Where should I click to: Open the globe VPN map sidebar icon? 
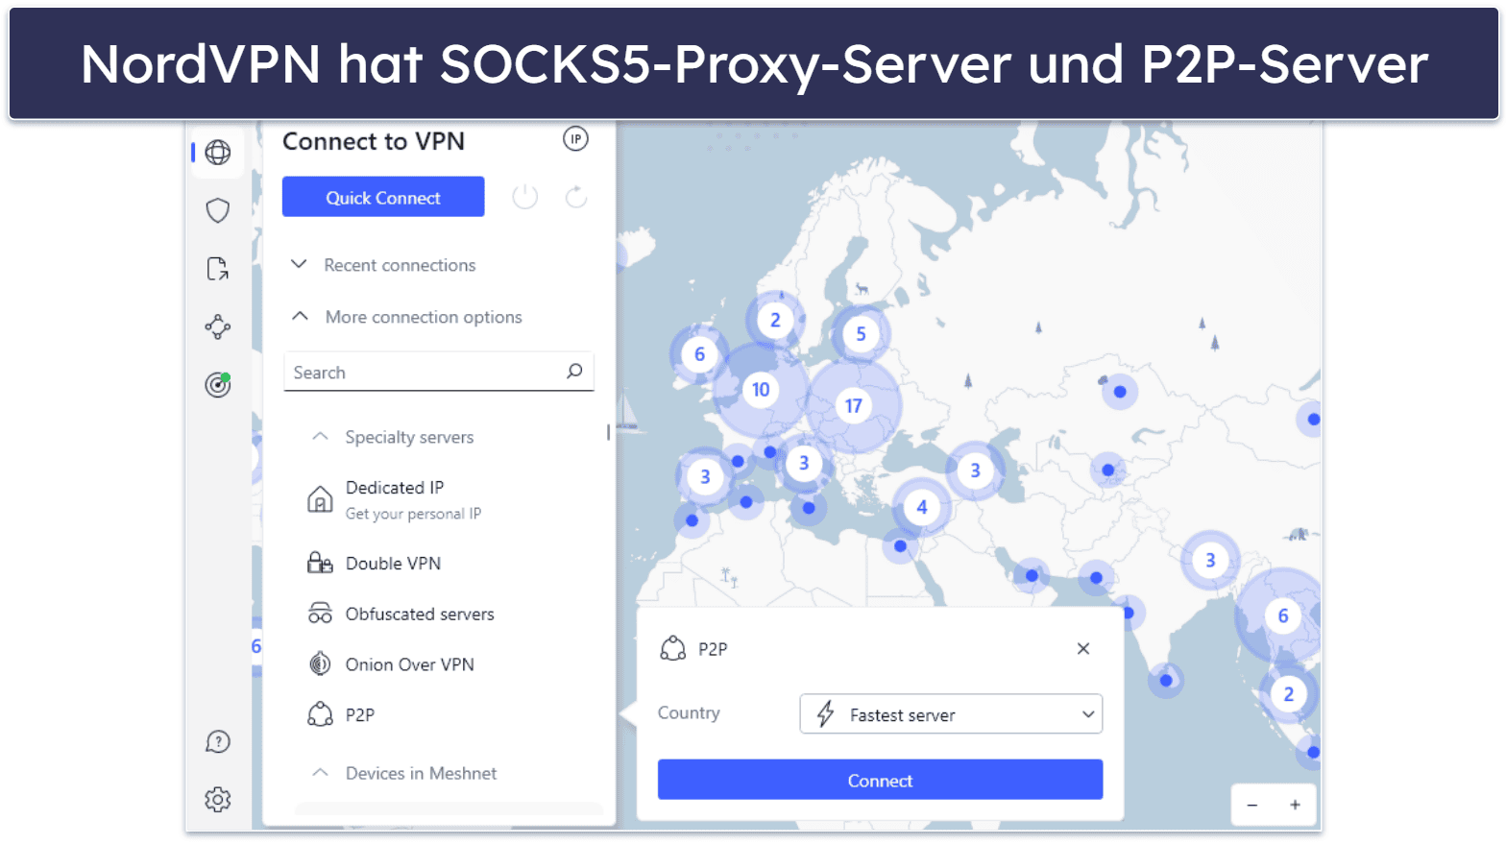(x=218, y=153)
